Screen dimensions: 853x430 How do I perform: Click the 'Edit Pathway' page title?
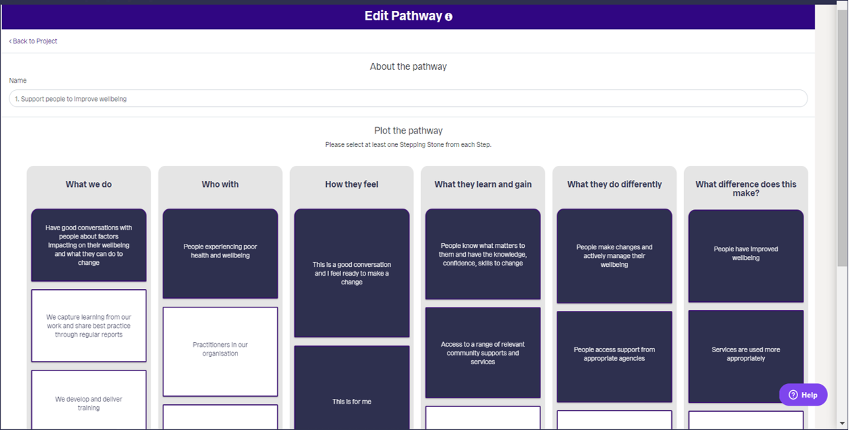point(403,16)
